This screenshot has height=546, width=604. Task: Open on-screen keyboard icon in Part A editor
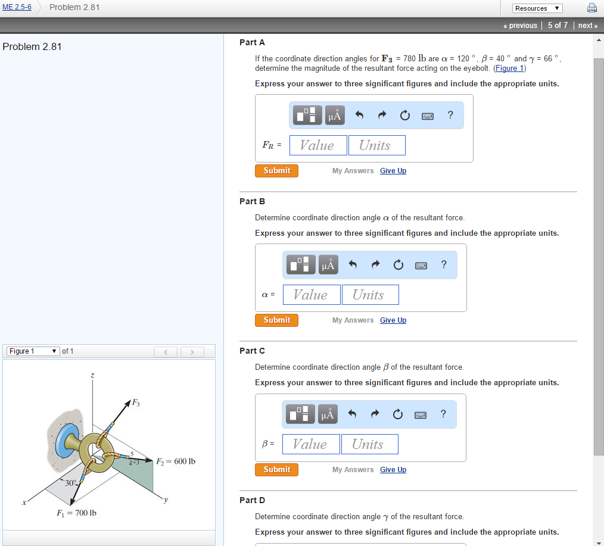[427, 115]
